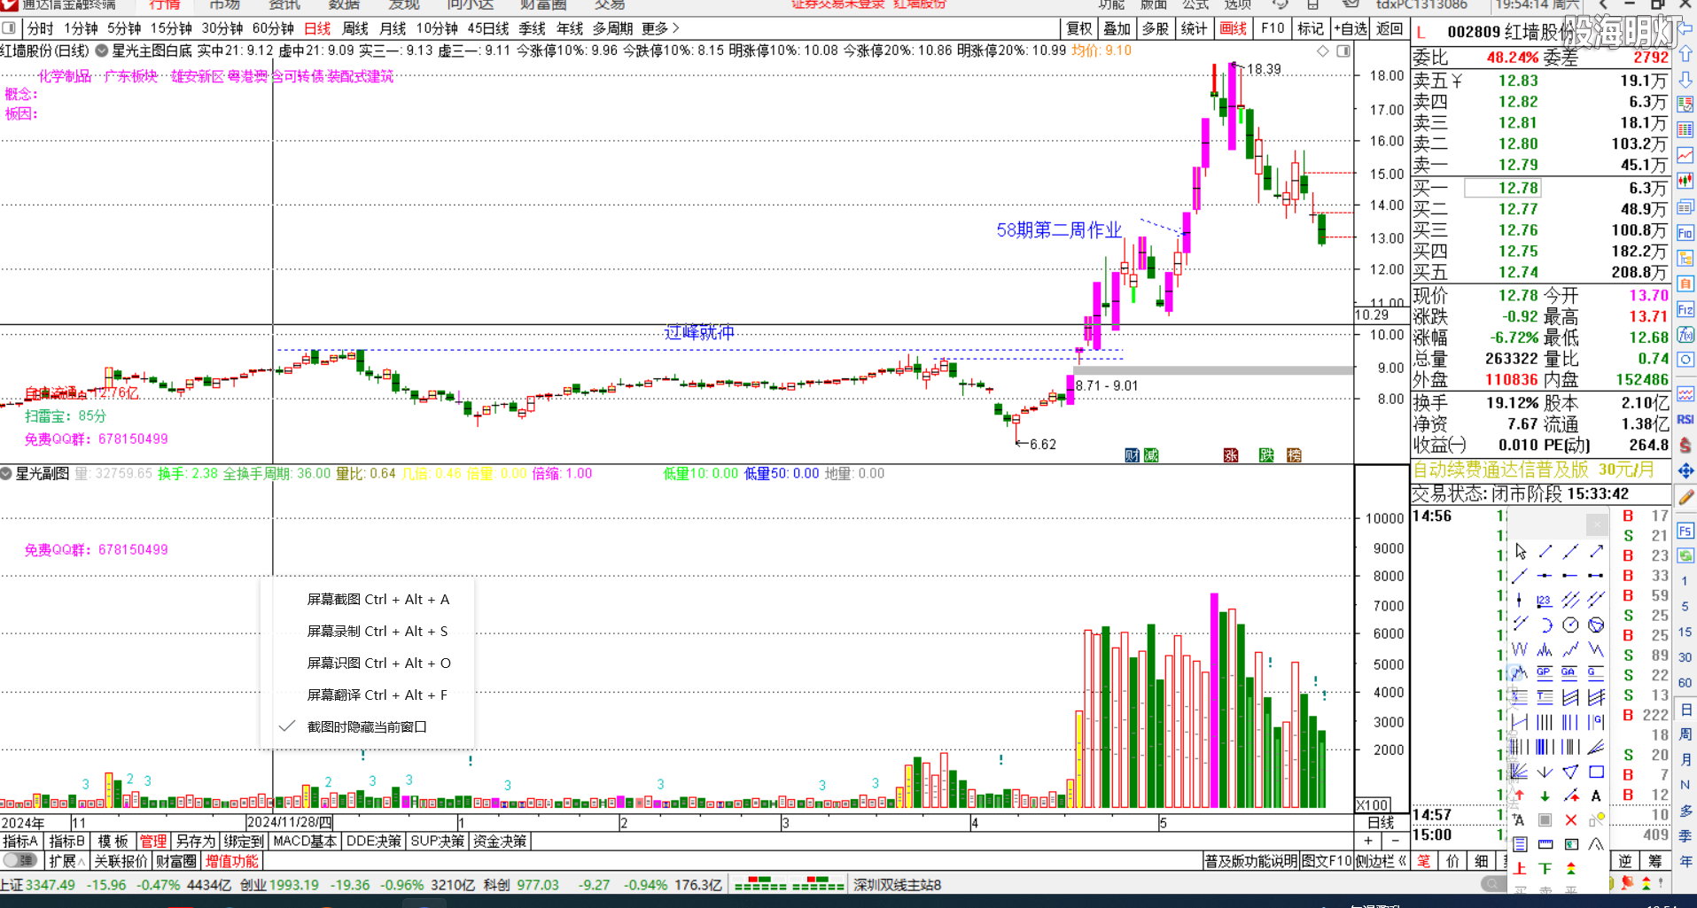
Task: Switch sidebar period to 月
Action: pyautogui.click(x=1685, y=759)
